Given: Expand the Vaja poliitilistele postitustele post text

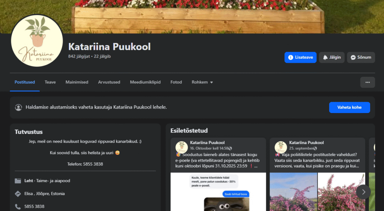Looking at the screenshot, I should (x=357, y=166).
